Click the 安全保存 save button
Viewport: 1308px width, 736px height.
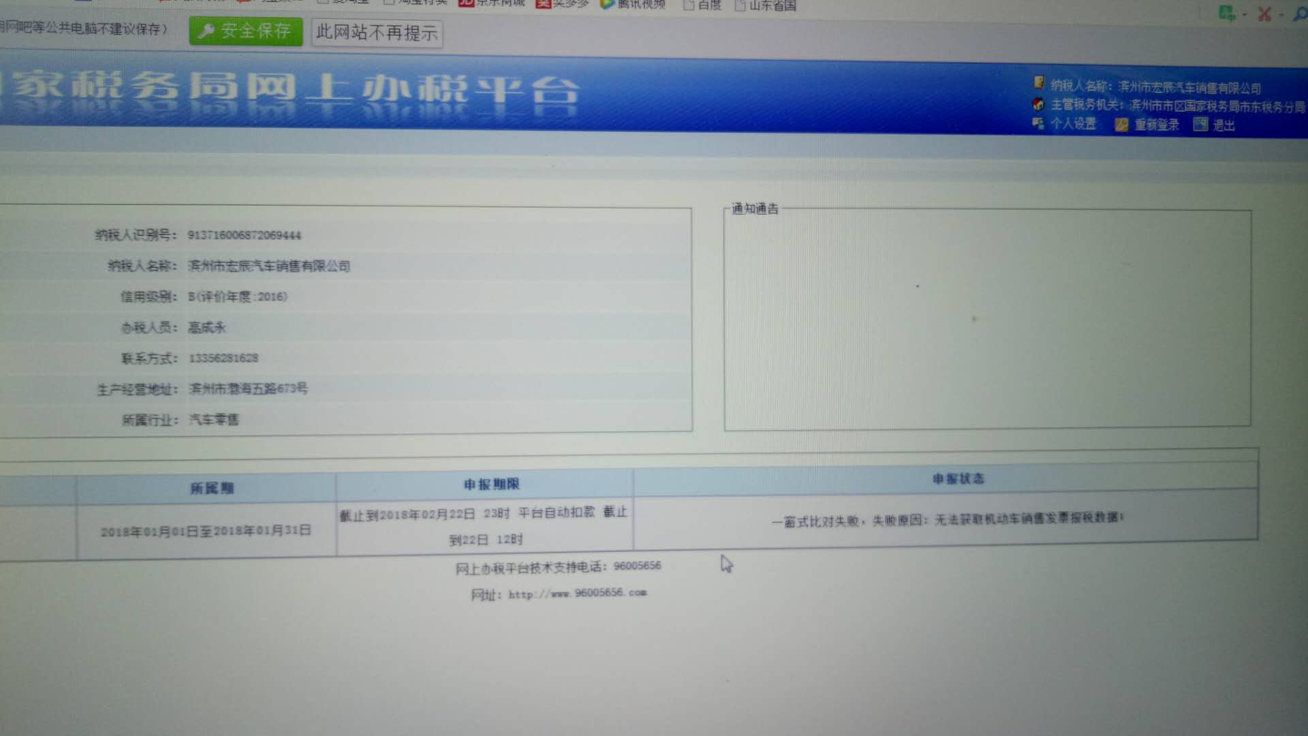[x=245, y=31]
